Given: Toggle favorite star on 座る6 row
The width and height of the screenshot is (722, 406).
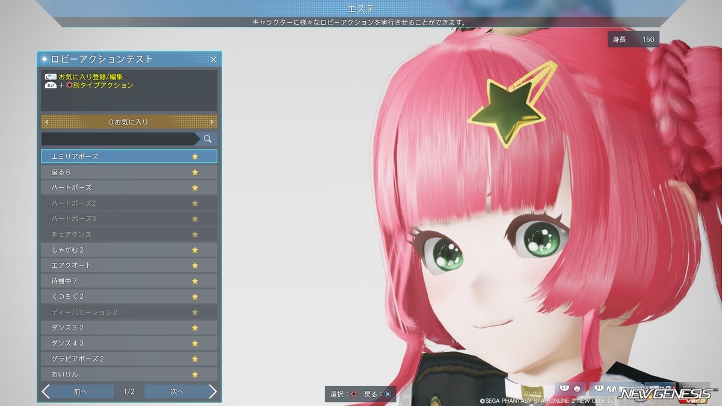Looking at the screenshot, I should pos(195,172).
